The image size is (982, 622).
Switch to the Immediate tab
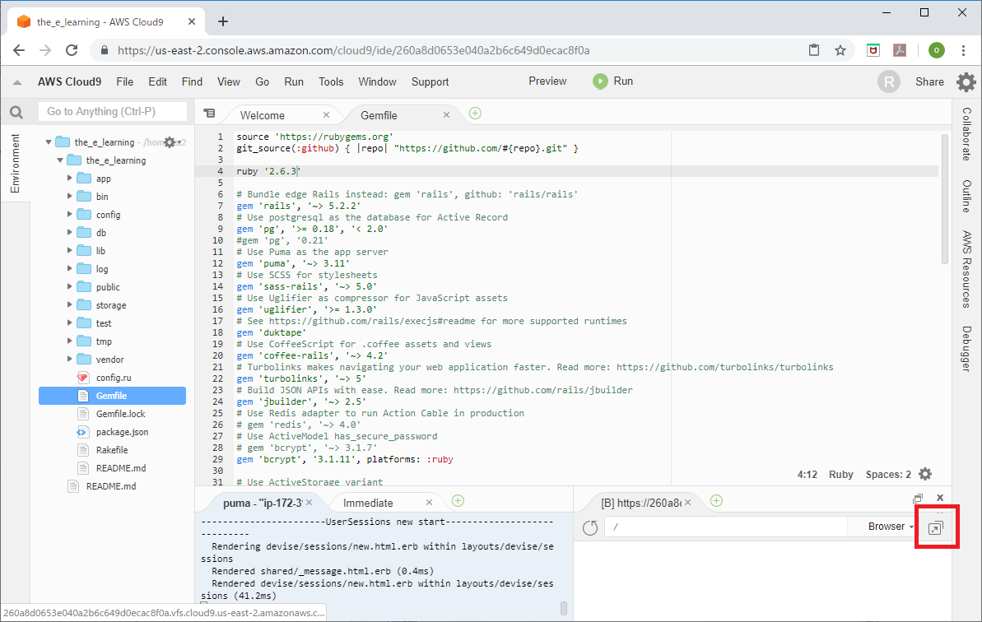click(x=368, y=503)
